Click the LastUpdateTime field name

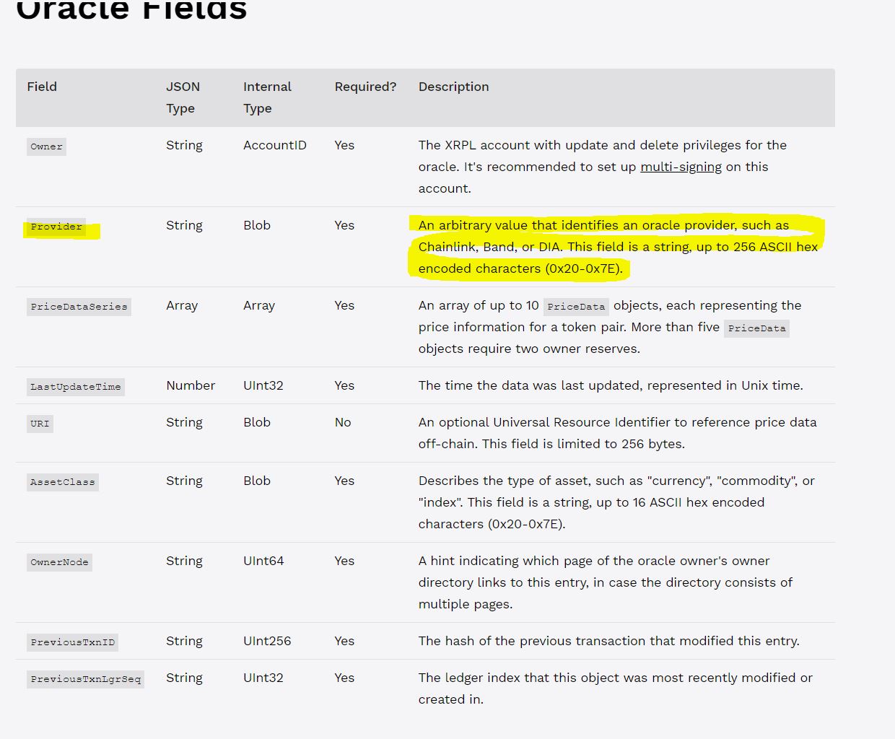click(x=76, y=387)
